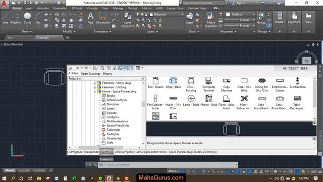The height and width of the screenshot is (182, 323).
Task: Select the Computer Terminal block
Action: pyautogui.click(x=208, y=84)
